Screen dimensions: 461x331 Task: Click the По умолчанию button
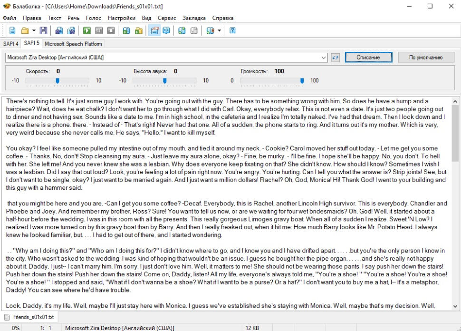426,58
